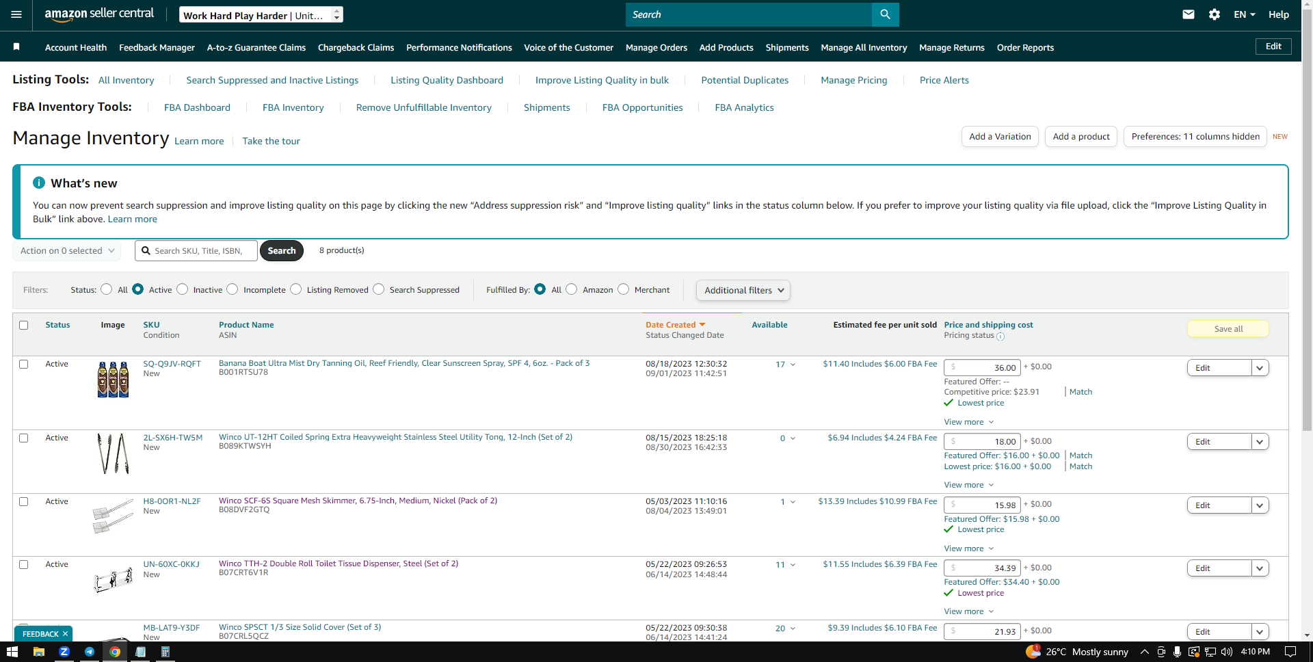Select the Inactive status radio button

pos(182,289)
